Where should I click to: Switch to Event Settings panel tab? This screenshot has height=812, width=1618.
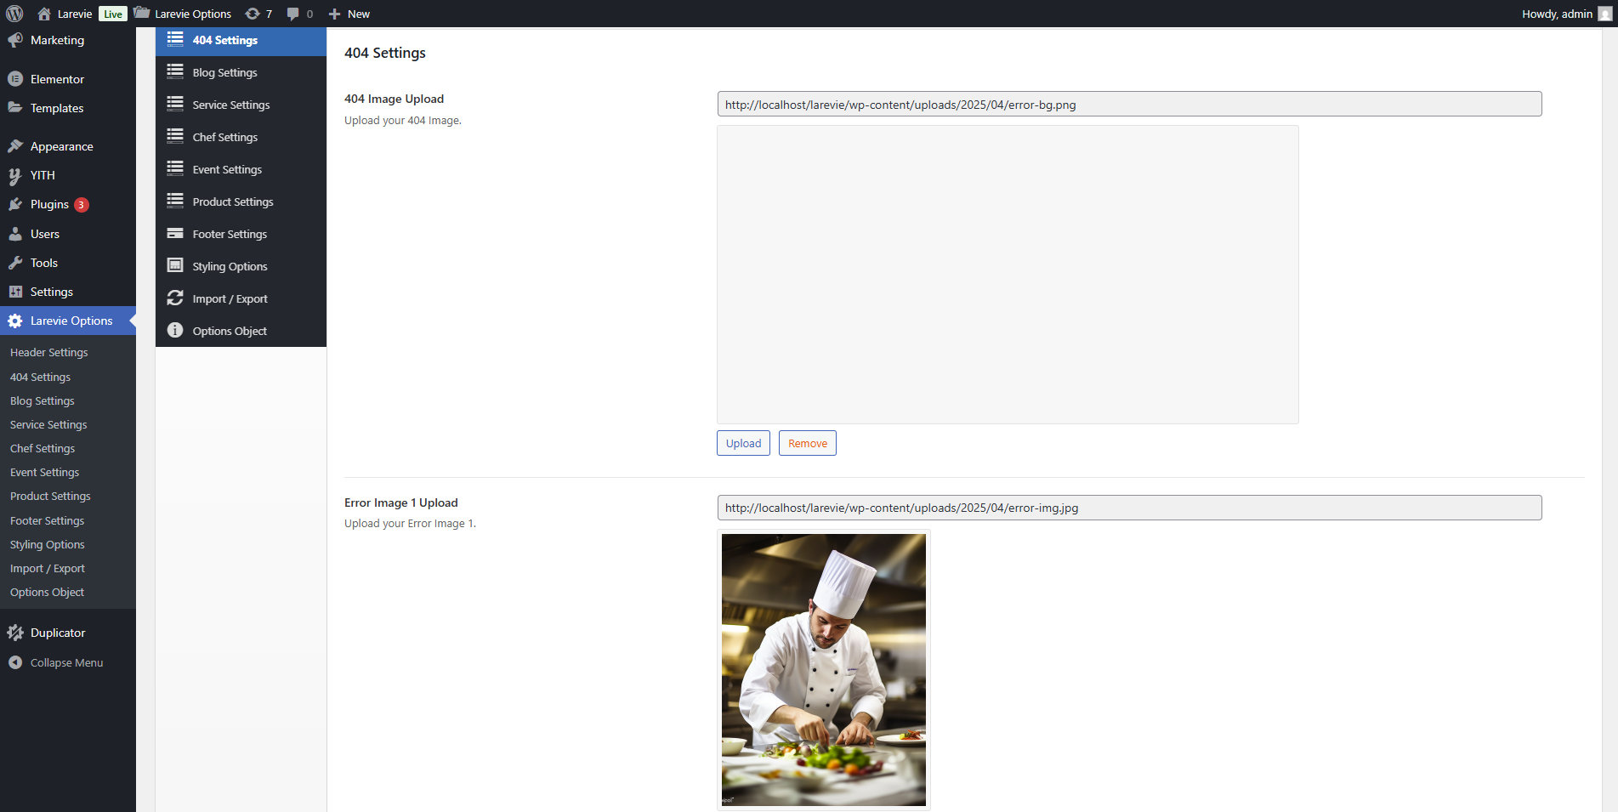(241, 169)
